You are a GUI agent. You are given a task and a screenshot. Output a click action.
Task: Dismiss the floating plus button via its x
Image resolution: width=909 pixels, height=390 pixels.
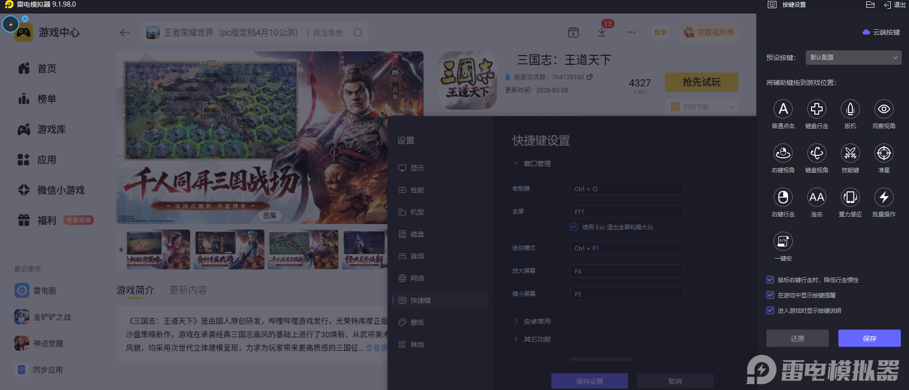25,19
